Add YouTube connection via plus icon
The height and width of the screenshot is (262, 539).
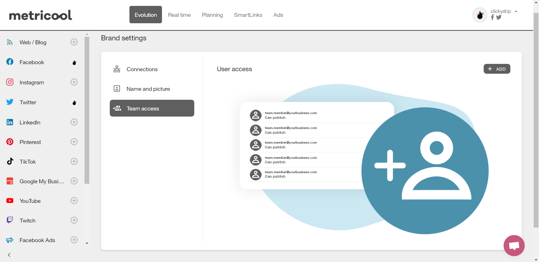tap(74, 201)
